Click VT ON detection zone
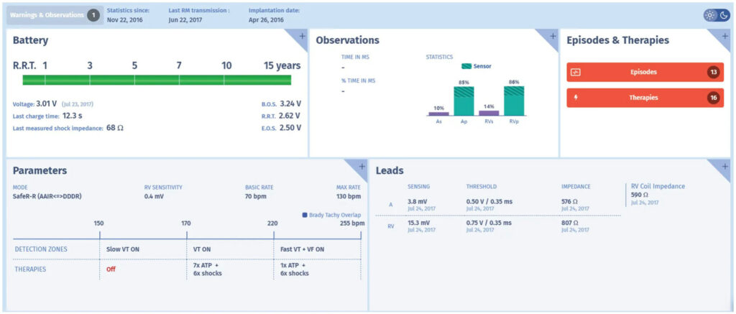Screen dimensions: 736x314 pos(203,249)
